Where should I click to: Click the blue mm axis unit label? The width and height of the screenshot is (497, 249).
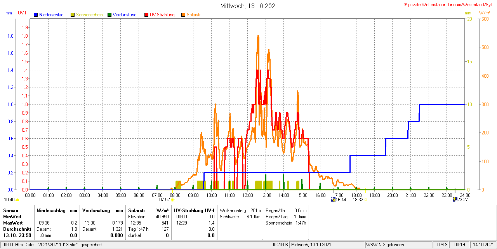click(x=9, y=13)
